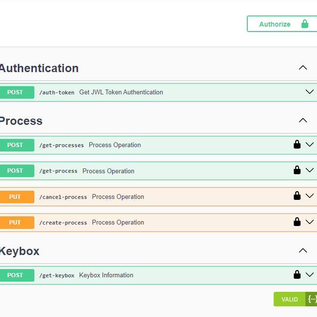Click the Keybox section heading
This screenshot has height=317, width=317.
point(19,251)
